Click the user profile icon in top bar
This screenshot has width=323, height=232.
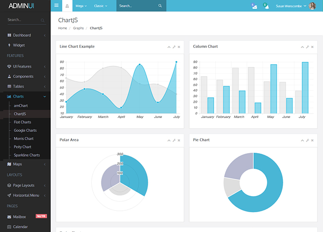[67, 6]
